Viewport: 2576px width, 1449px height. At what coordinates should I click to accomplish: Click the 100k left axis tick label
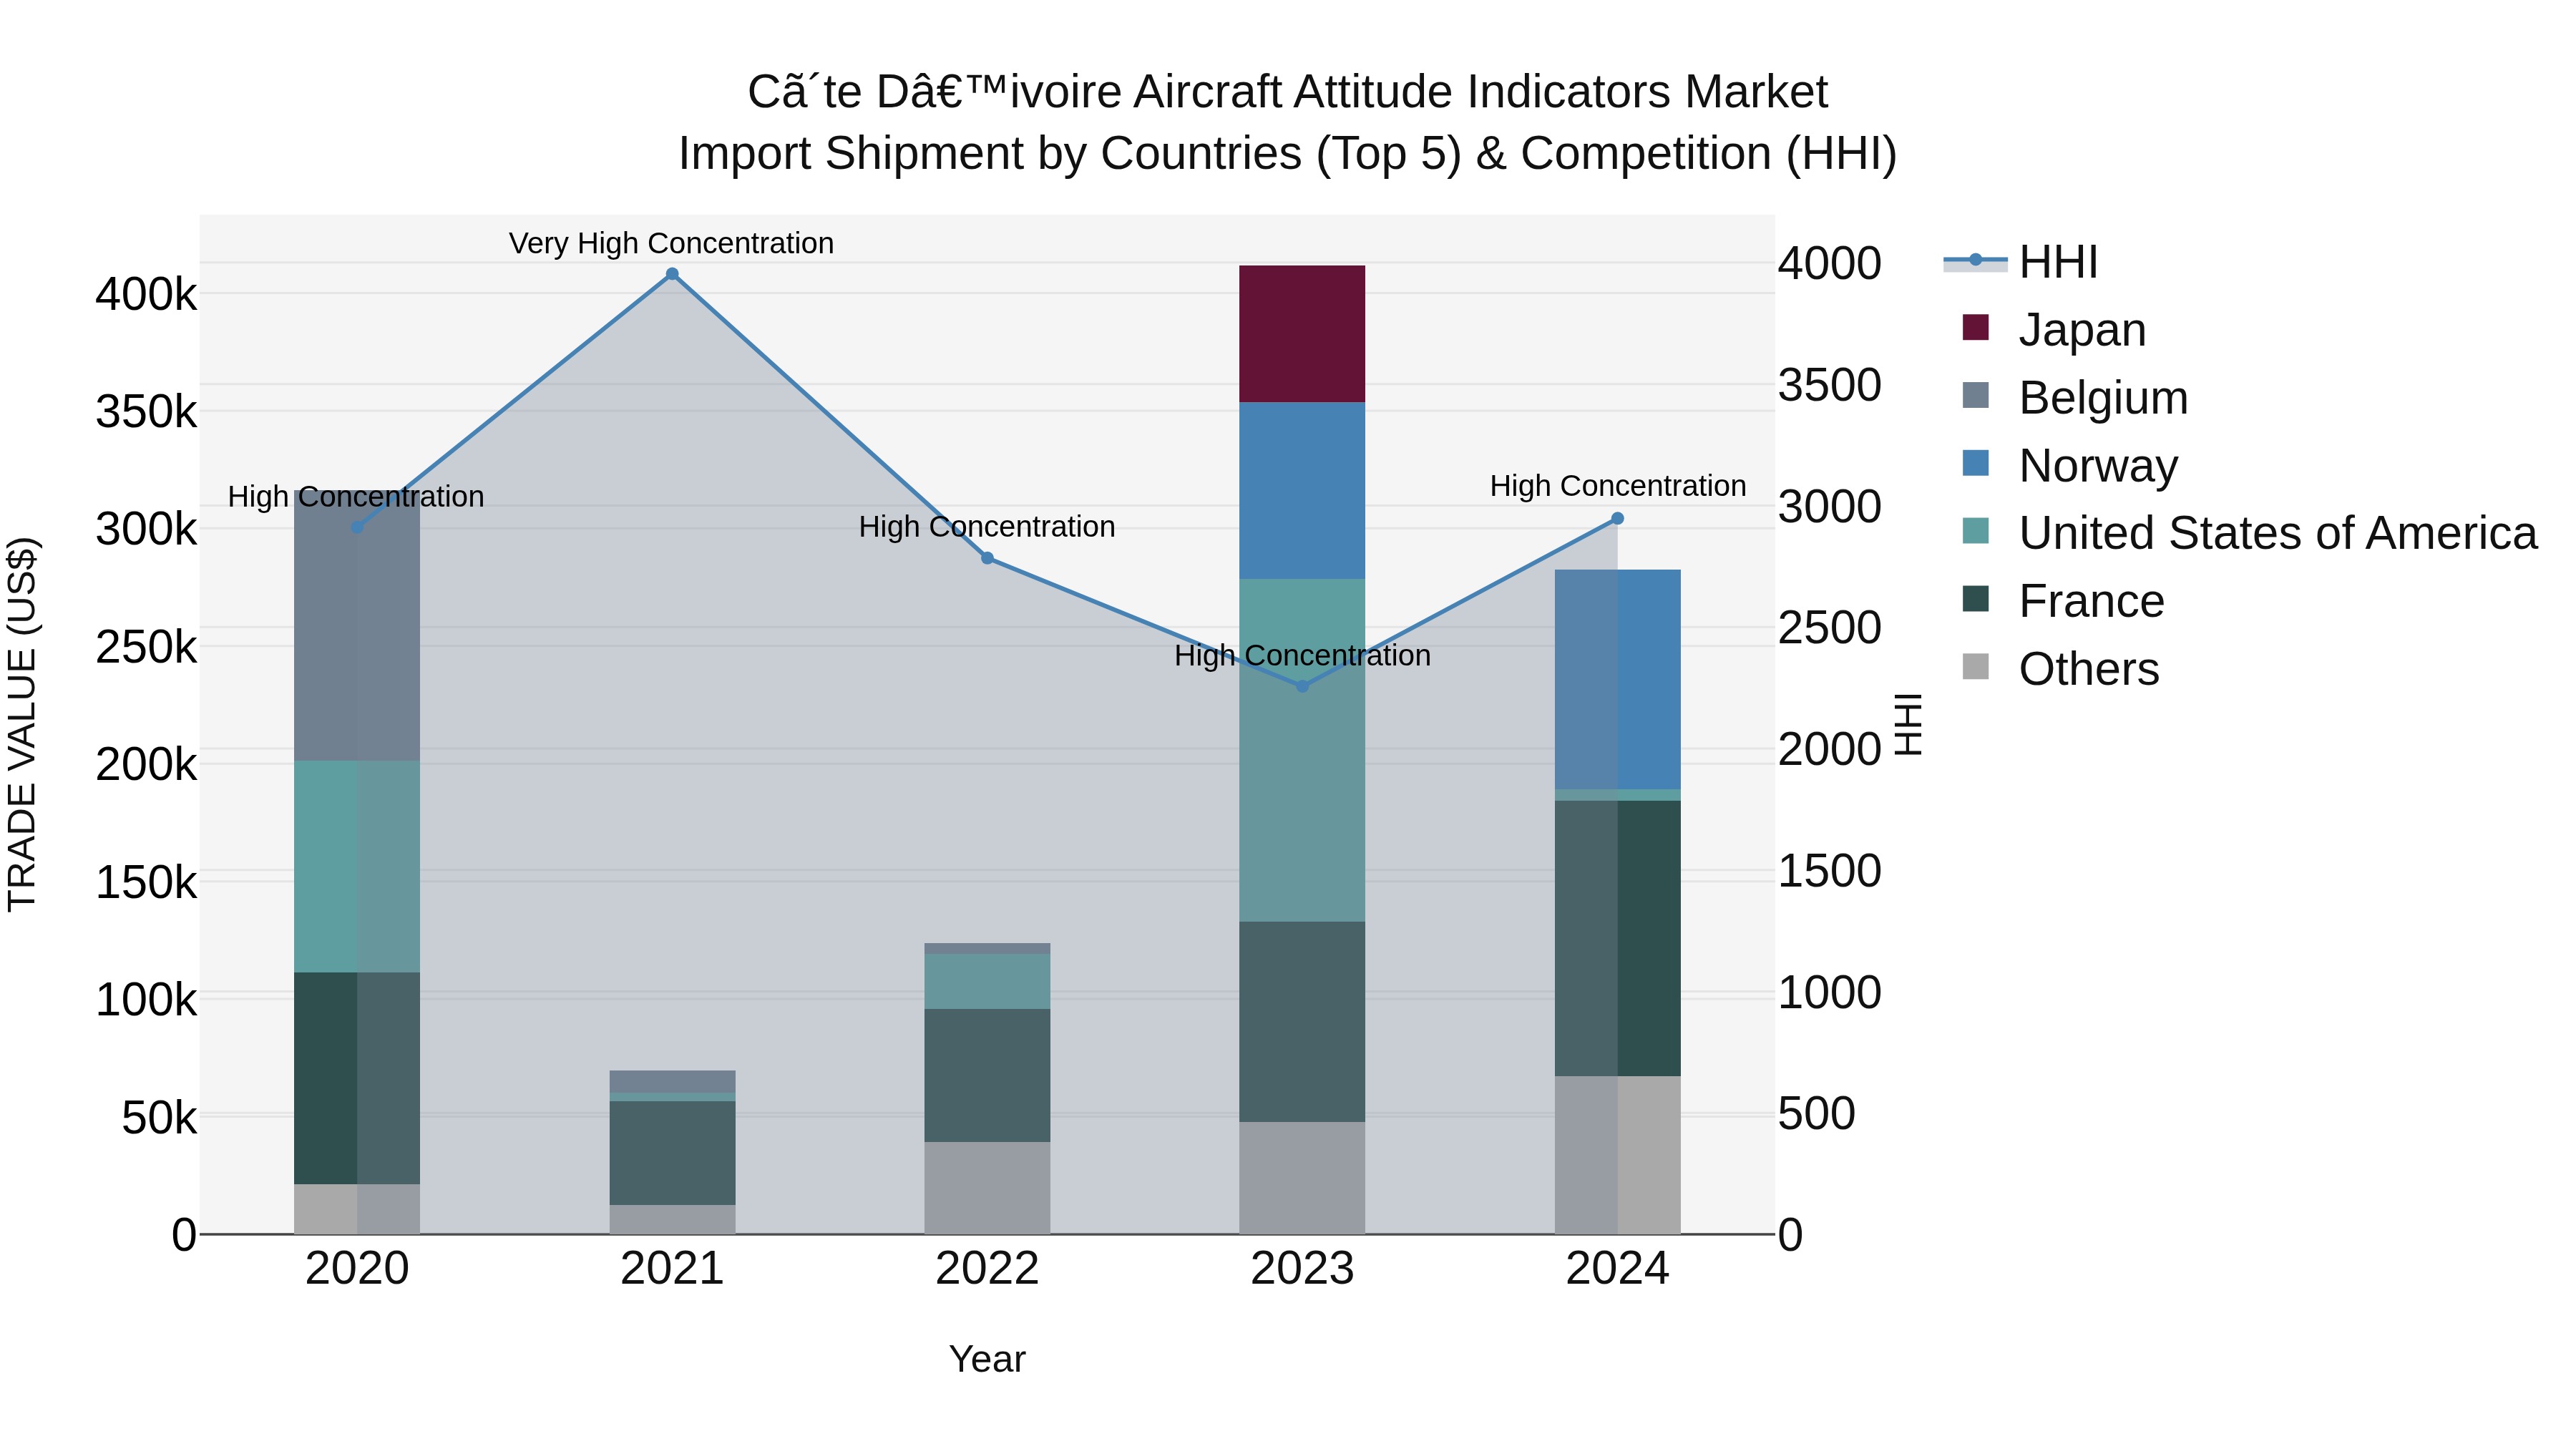point(146,1000)
